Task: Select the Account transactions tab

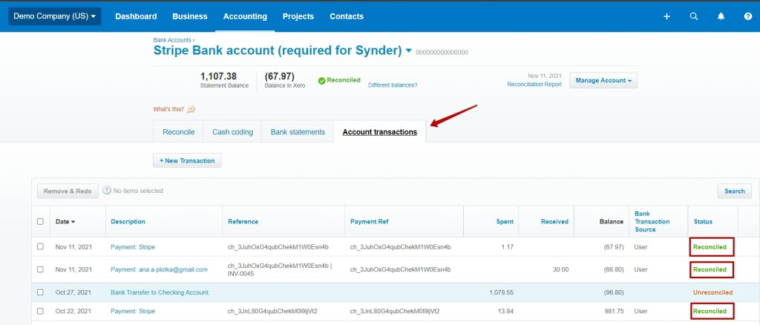Action: pyautogui.click(x=379, y=132)
